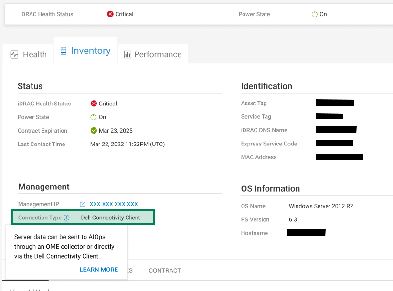Click the waveform icon on the Health tab
This screenshot has width=393, height=291.
click(13, 54)
